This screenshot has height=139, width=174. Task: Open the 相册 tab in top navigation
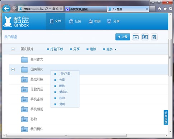[95, 21]
